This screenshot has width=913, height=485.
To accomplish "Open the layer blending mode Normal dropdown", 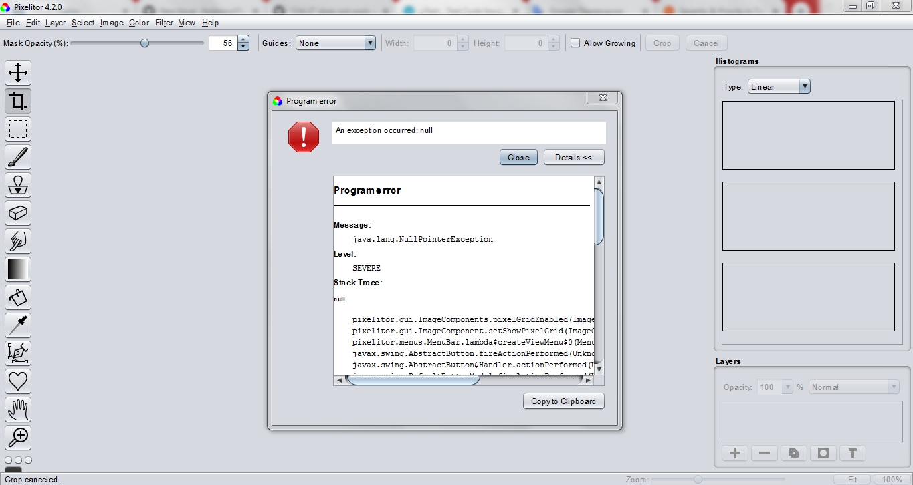I will coord(854,387).
